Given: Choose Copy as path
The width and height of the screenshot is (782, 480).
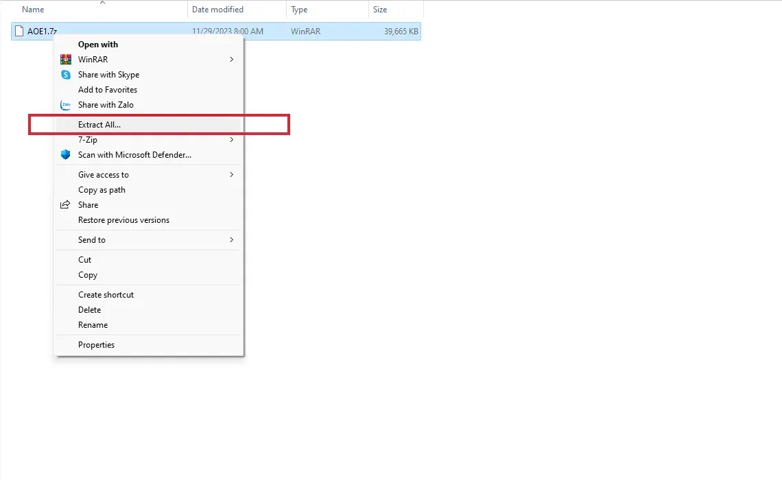Looking at the screenshot, I should coord(102,190).
